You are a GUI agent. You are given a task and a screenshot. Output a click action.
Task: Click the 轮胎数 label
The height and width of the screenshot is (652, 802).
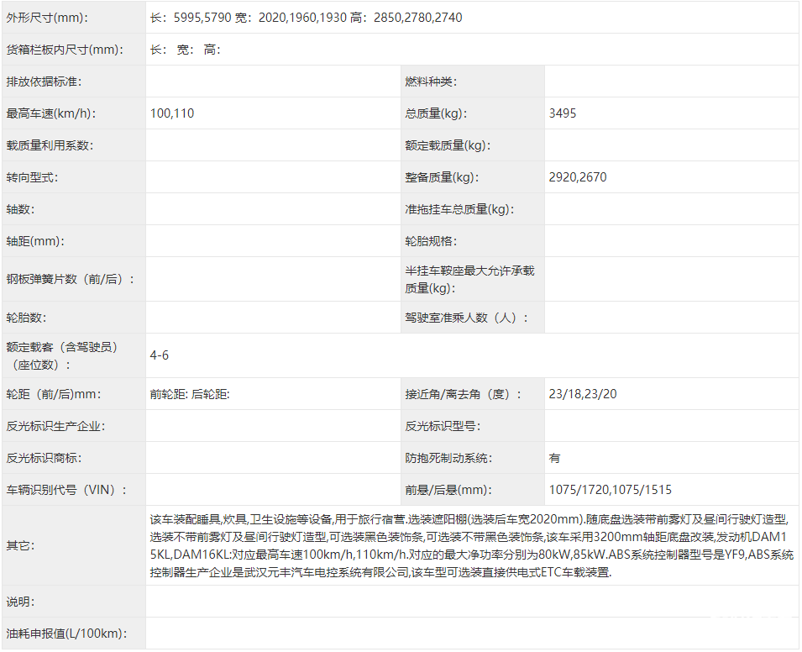[x=27, y=318]
